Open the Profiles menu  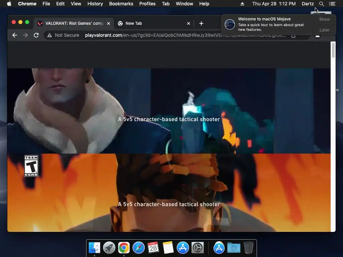pos(147,4)
